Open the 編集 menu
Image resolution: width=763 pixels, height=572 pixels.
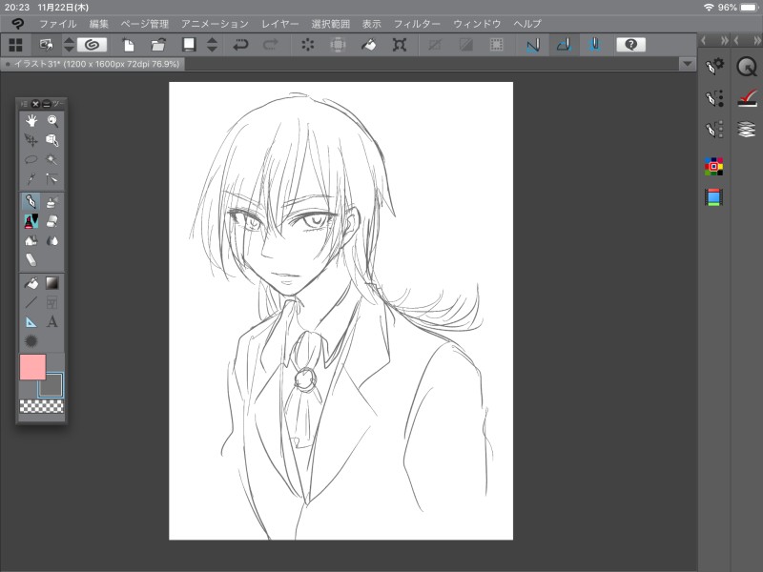pyautogui.click(x=99, y=23)
